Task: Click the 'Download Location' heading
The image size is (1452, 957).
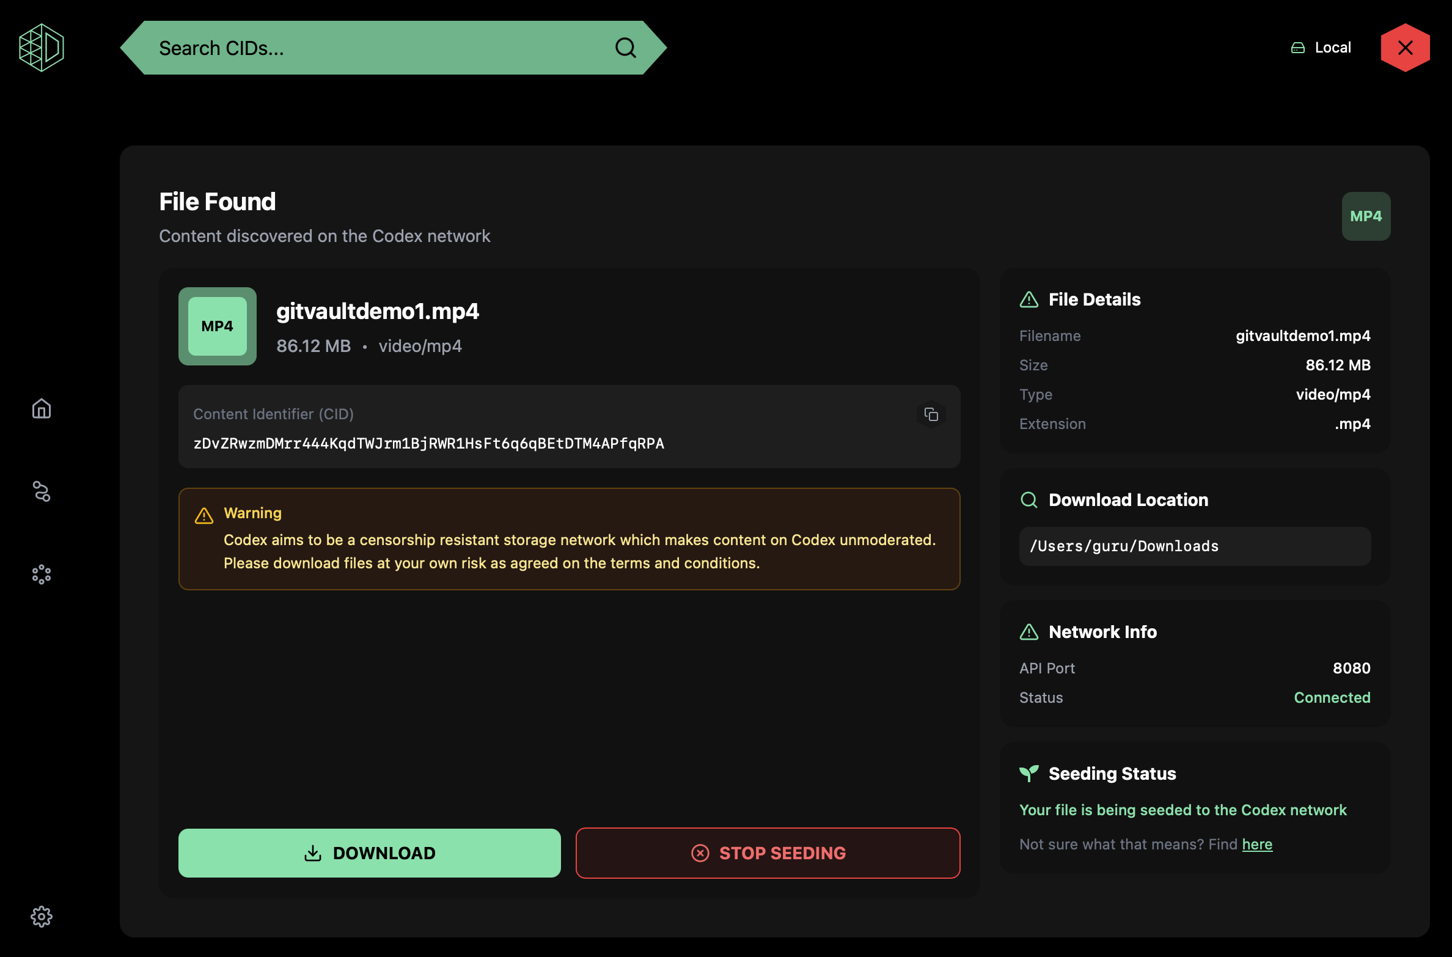Action: 1128,500
